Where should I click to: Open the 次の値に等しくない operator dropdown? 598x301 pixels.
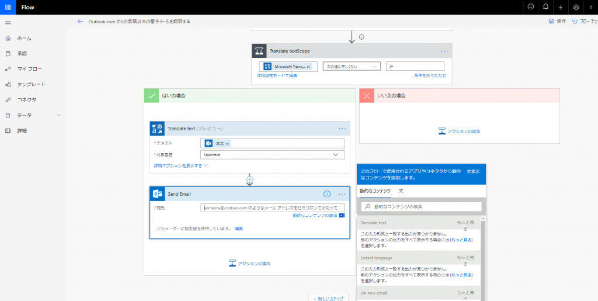tap(352, 67)
